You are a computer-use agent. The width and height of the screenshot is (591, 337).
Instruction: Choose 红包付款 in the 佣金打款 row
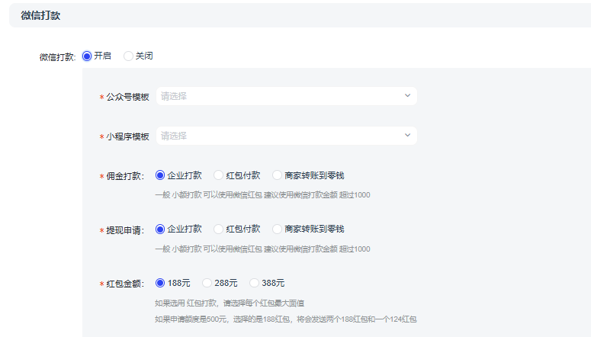click(219, 175)
